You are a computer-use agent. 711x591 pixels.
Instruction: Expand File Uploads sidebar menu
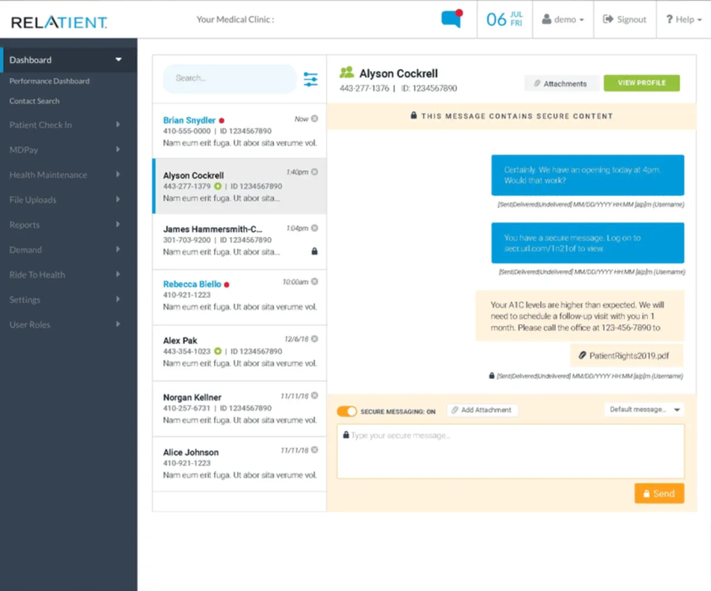tap(69, 200)
